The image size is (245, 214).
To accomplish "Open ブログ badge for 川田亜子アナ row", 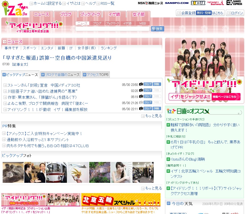I will 148,90.
